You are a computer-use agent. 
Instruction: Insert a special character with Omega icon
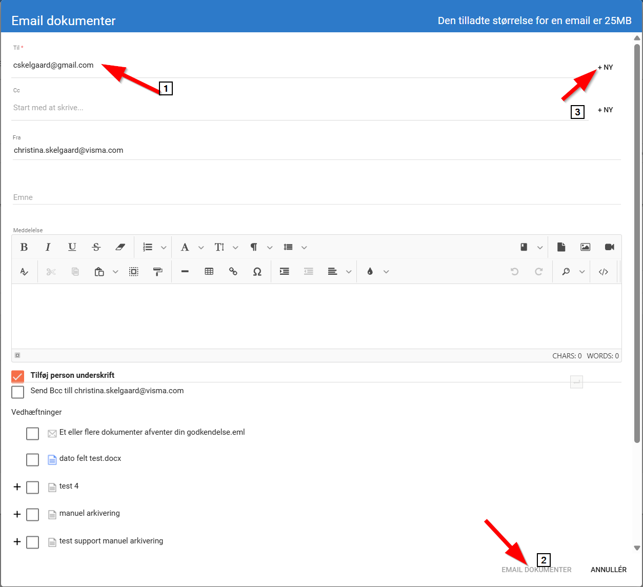pyautogui.click(x=257, y=272)
